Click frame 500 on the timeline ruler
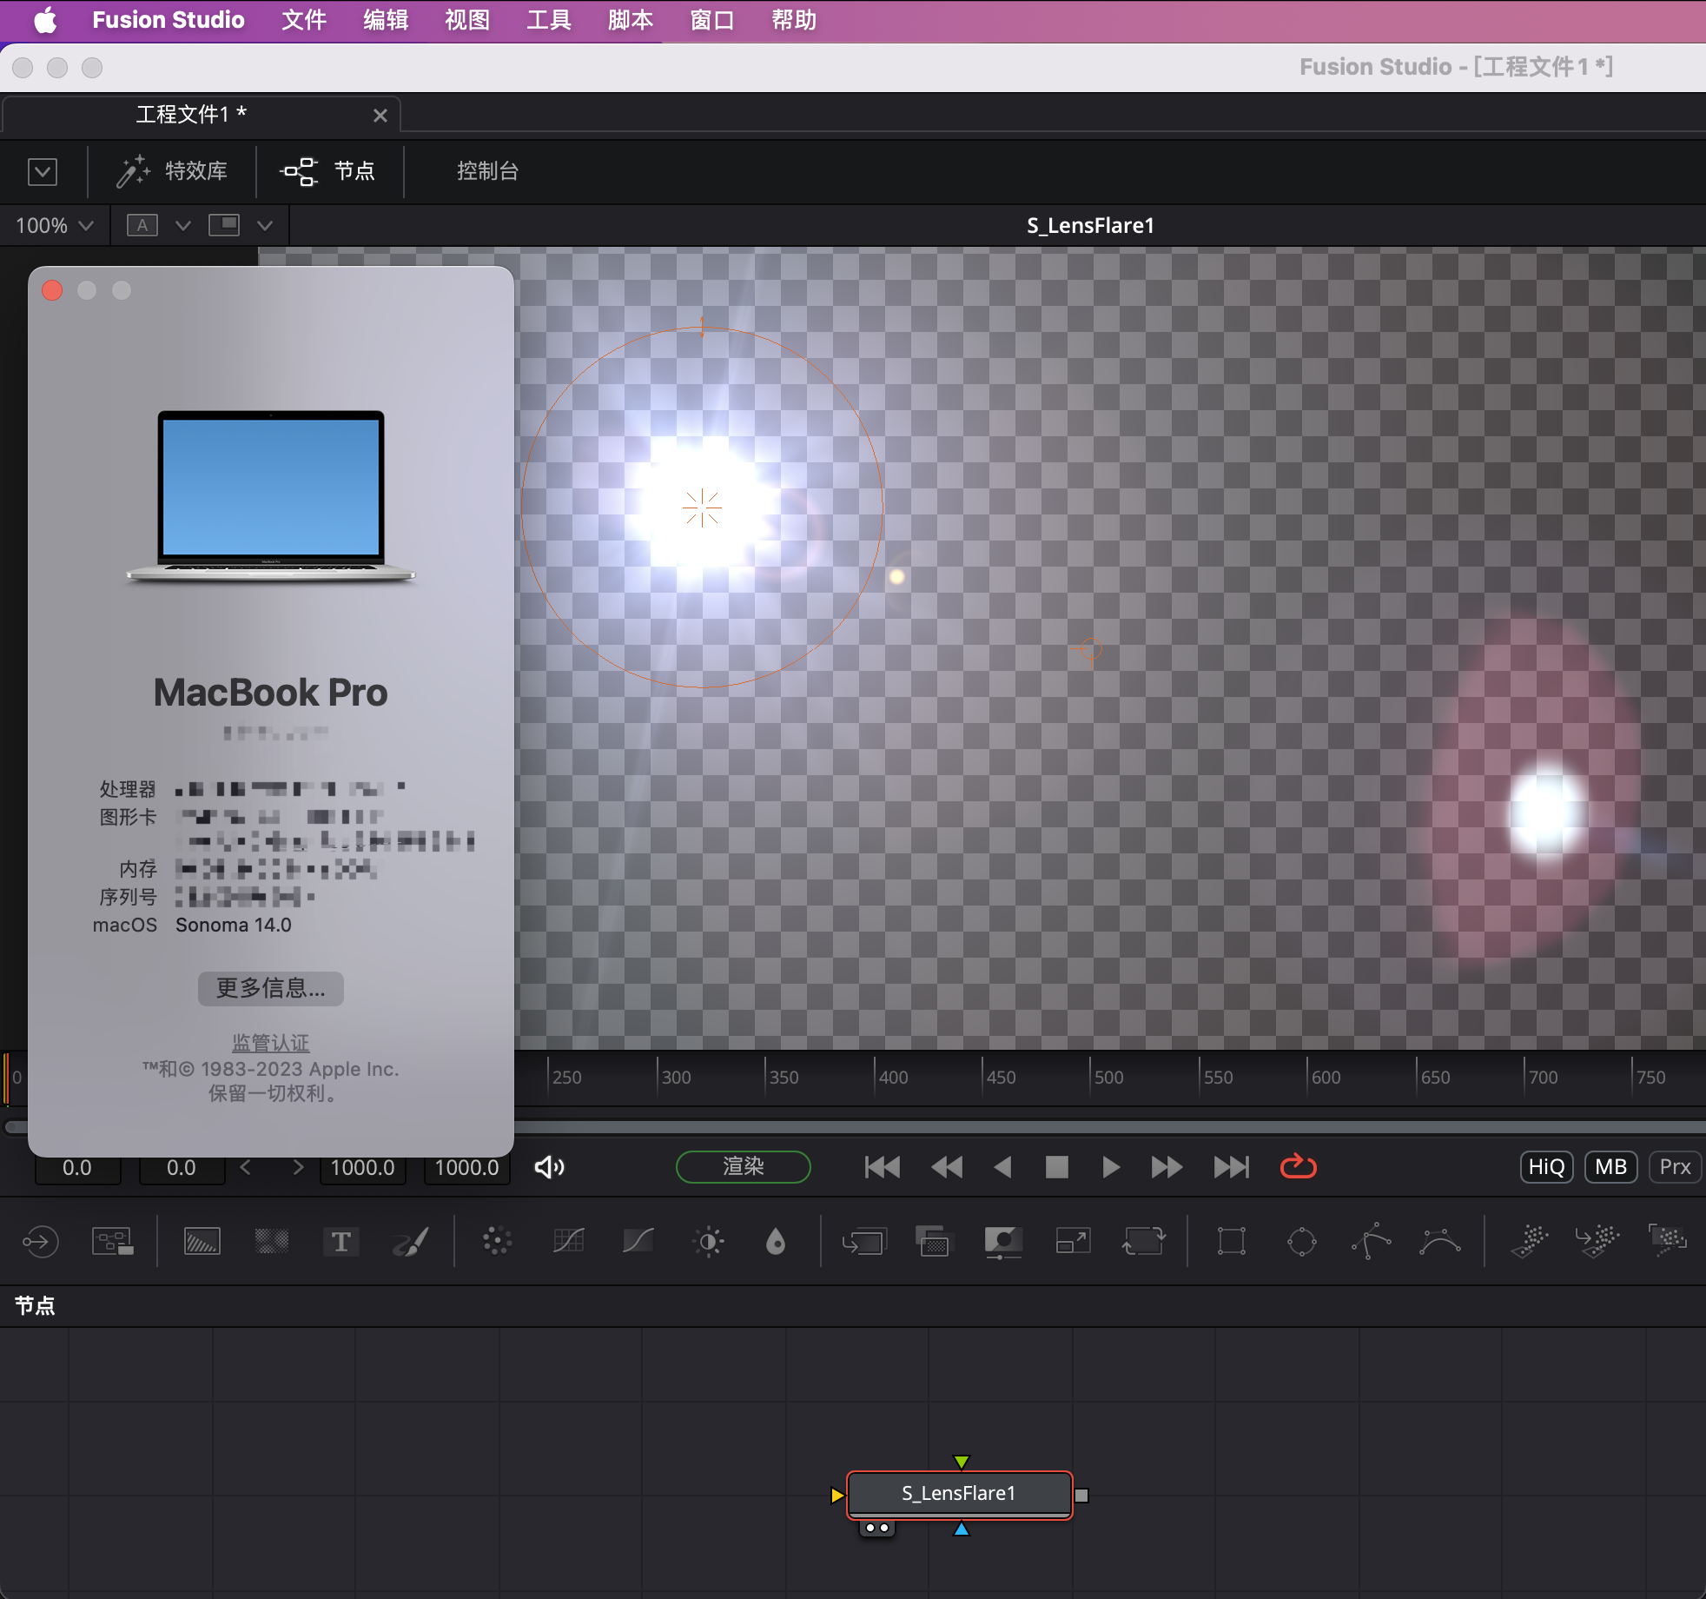The height and width of the screenshot is (1599, 1706). tap(1091, 1078)
